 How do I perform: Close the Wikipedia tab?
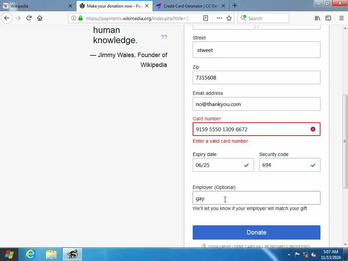(70, 6)
